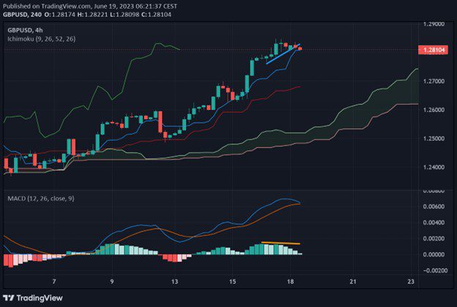Click the date 13 on the time axis
This screenshot has width=457, height=307.
(x=174, y=281)
